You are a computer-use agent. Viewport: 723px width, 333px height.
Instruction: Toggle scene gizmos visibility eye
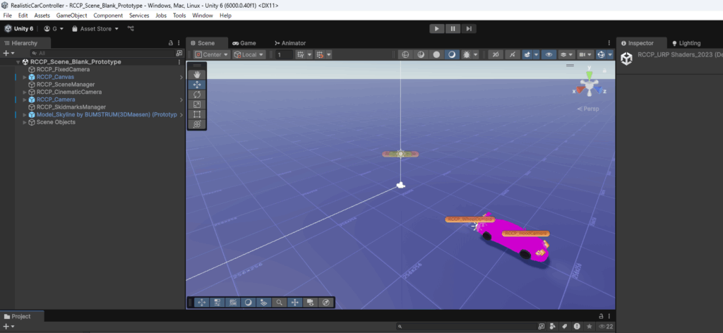pos(549,54)
